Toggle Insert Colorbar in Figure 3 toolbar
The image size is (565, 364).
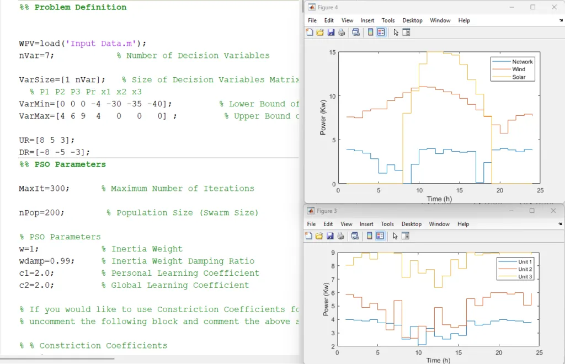click(369, 236)
